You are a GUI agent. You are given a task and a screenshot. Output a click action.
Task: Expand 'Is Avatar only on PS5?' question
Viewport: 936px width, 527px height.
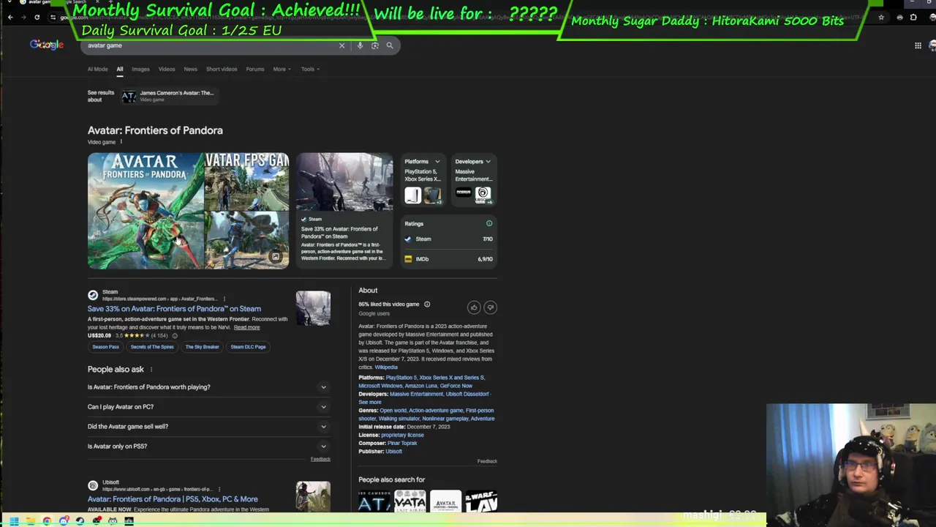pyautogui.click(x=208, y=446)
